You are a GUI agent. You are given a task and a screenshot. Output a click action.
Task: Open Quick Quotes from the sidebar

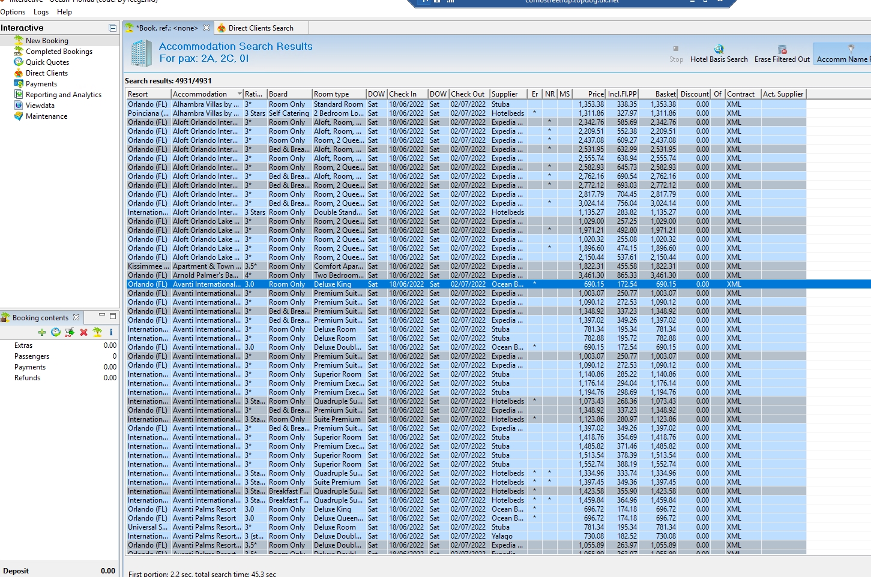(47, 62)
